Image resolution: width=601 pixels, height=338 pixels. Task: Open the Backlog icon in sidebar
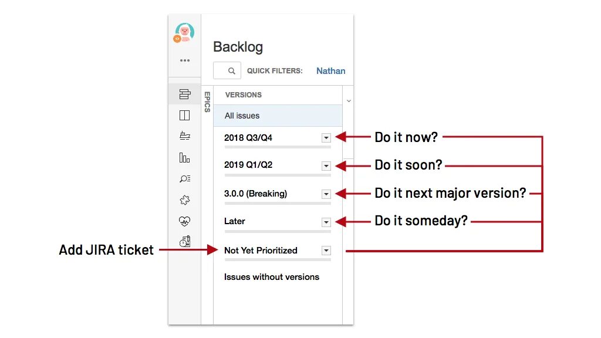(x=185, y=94)
